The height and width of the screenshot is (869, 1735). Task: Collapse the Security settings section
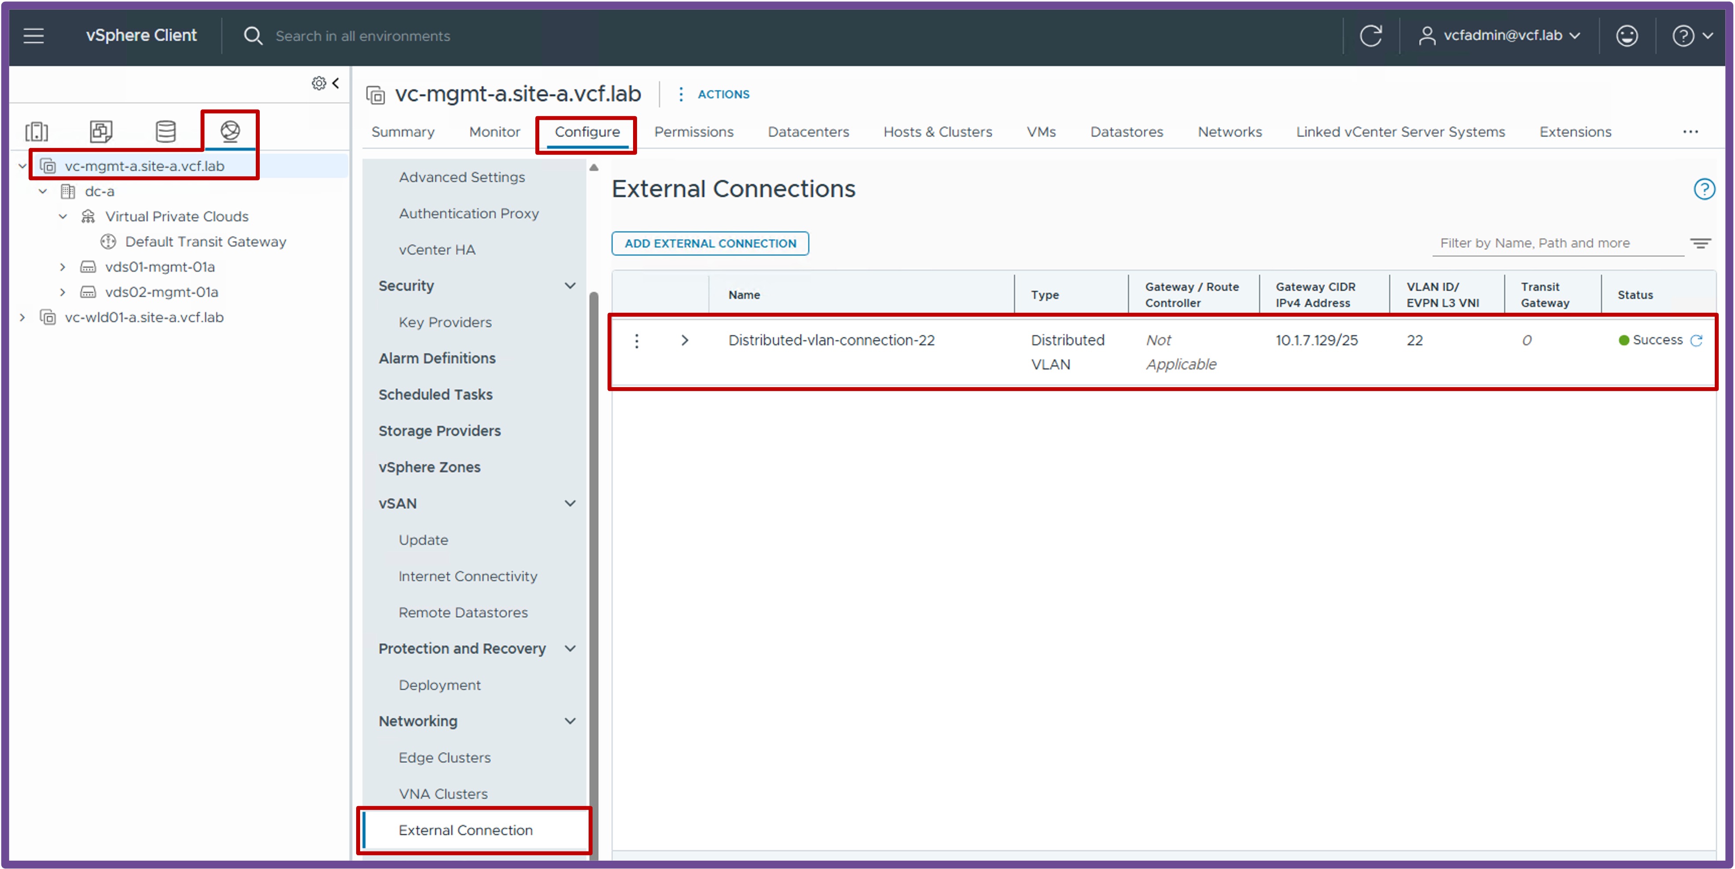point(570,286)
